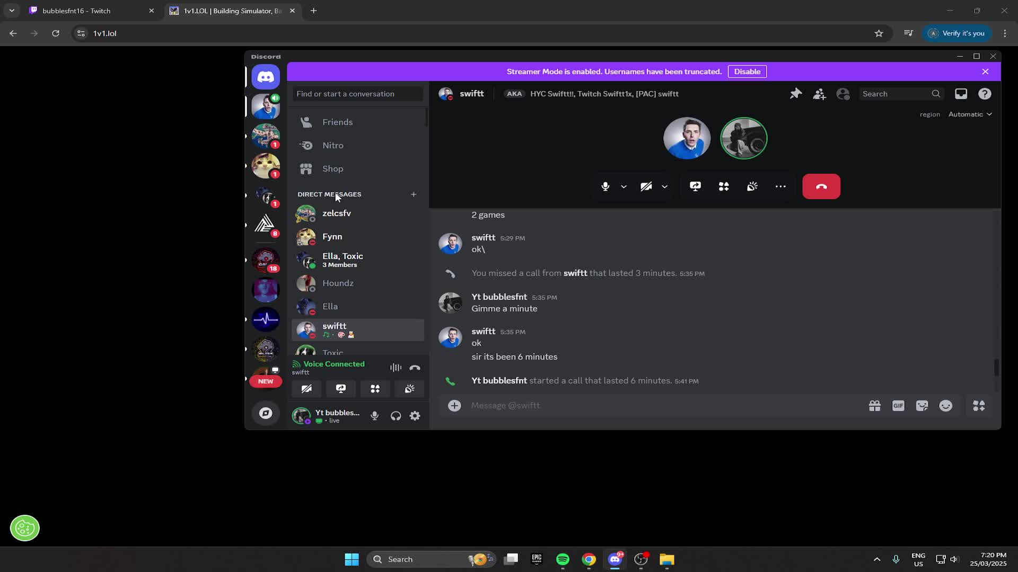Focus the chat Search field
1018x572 pixels.
(901, 94)
